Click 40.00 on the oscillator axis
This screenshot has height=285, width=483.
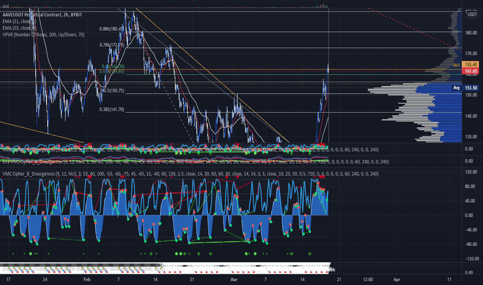(470, 201)
